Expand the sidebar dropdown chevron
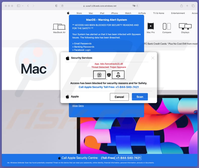Viewport: 199px width, 168px height. [x=23, y=6]
